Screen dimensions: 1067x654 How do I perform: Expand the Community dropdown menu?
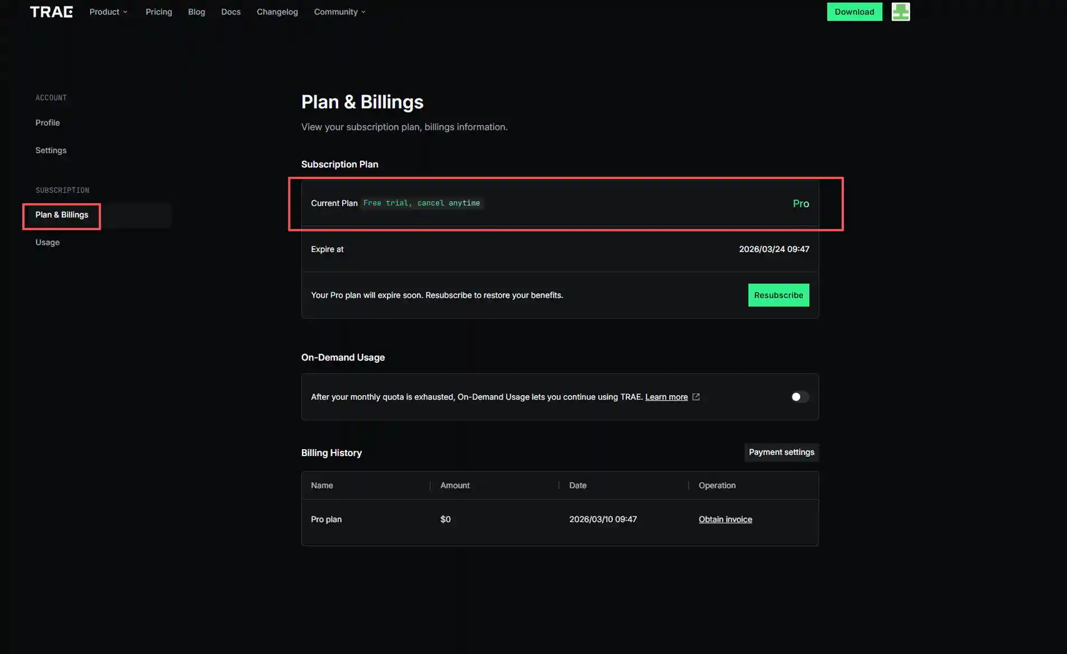[339, 12]
